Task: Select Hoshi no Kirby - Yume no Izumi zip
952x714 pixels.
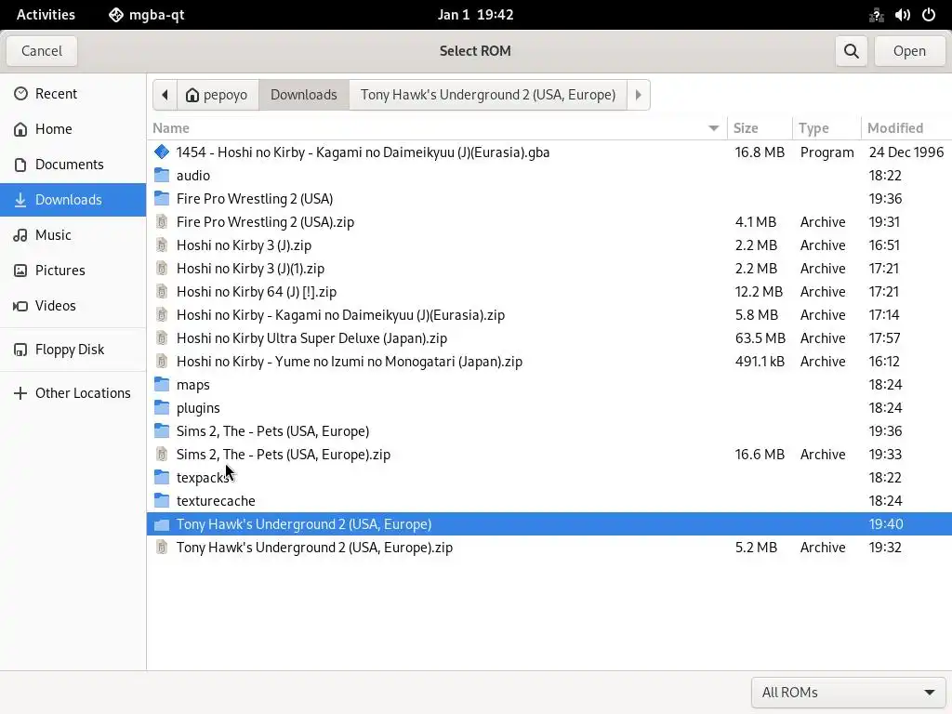Action: (x=549, y=362)
